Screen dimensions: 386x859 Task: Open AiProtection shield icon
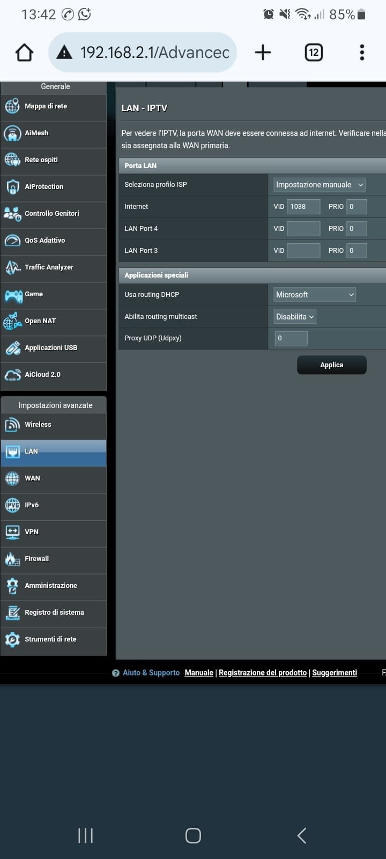click(x=12, y=187)
